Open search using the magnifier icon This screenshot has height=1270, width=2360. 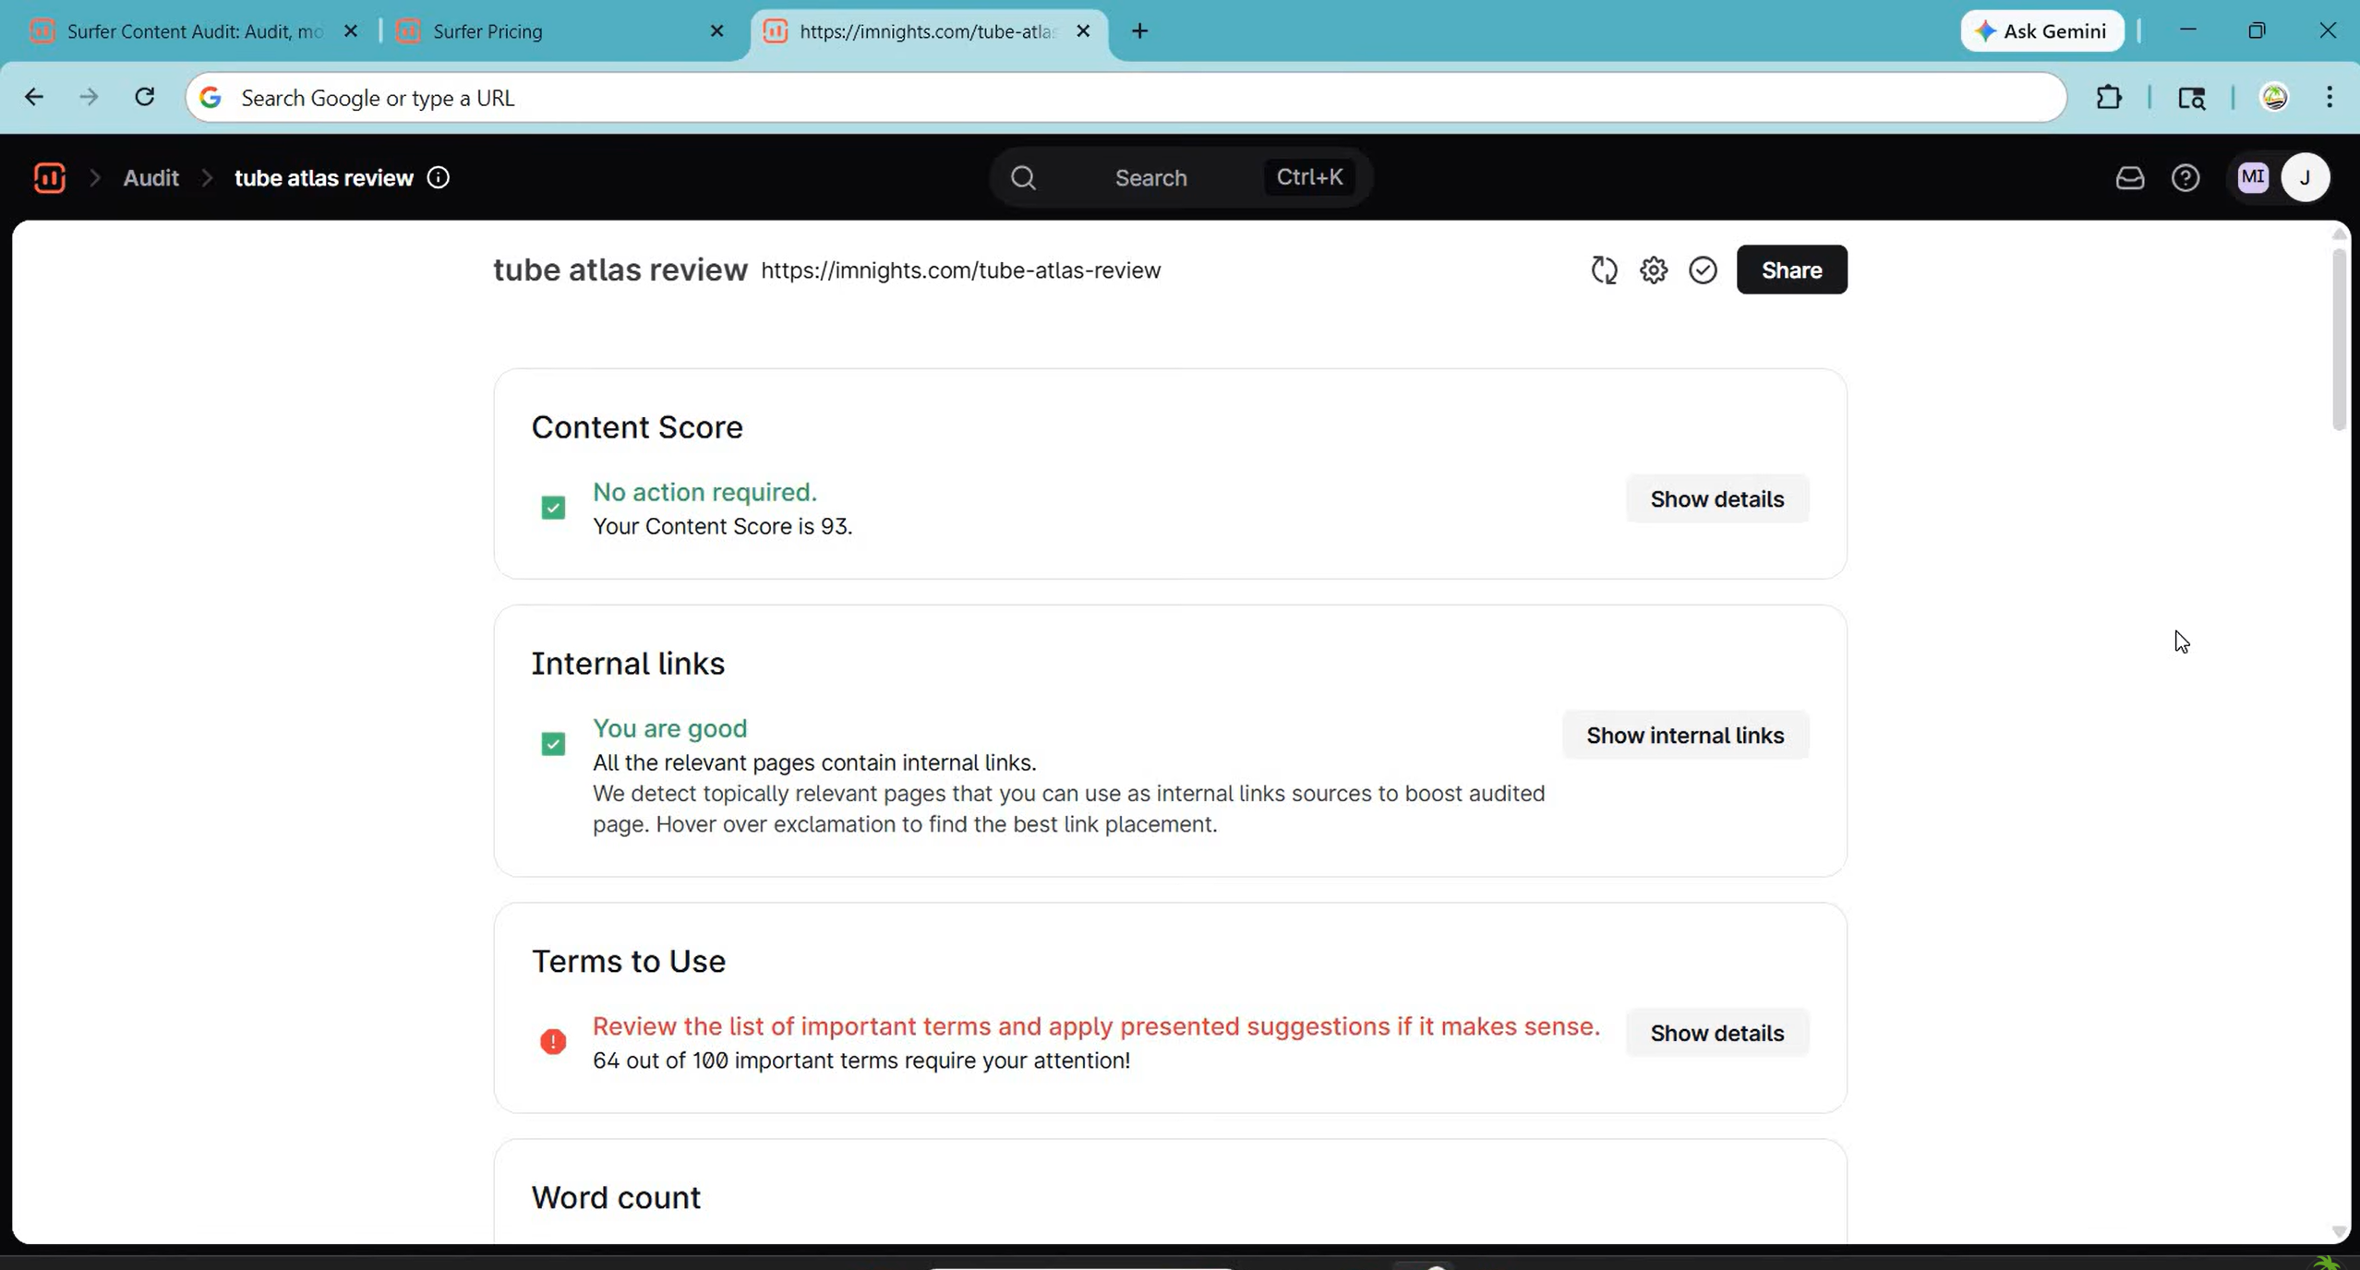[1022, 177]
